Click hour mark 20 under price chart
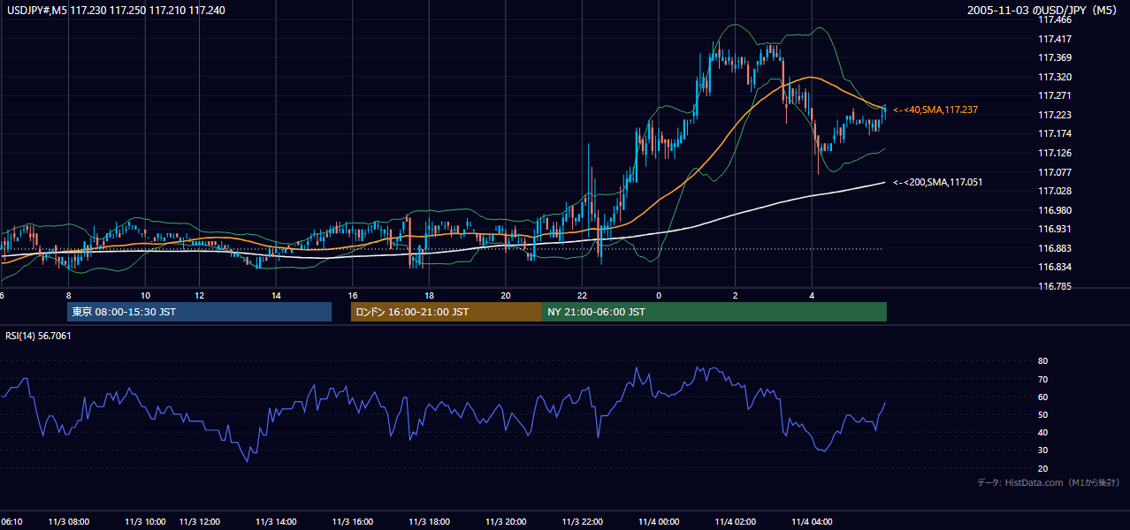This screenshot has height=530, width=1130. tap(506, 295)
